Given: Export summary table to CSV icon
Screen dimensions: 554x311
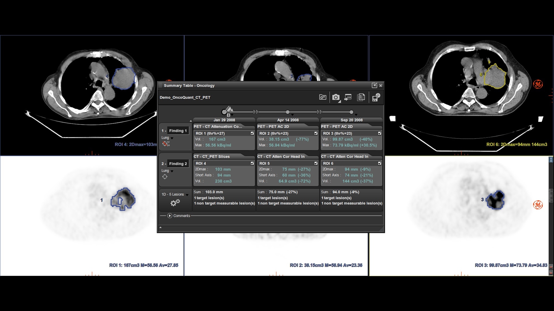Looking at the screenshot, I should tap(348, 97).
